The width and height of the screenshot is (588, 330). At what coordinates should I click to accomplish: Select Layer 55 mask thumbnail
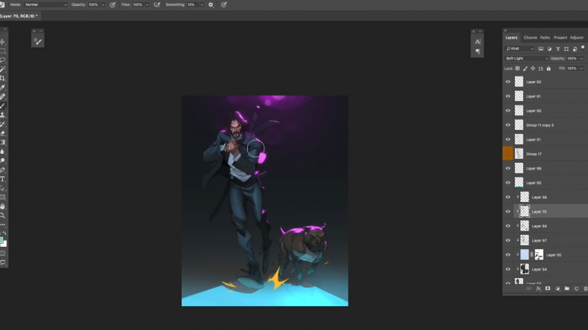(x=539, y=255)
